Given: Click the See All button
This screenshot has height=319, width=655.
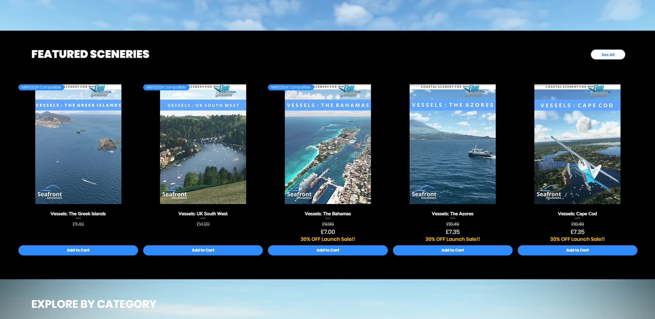Looking at the screenshot, I should [x=608, y=55].
